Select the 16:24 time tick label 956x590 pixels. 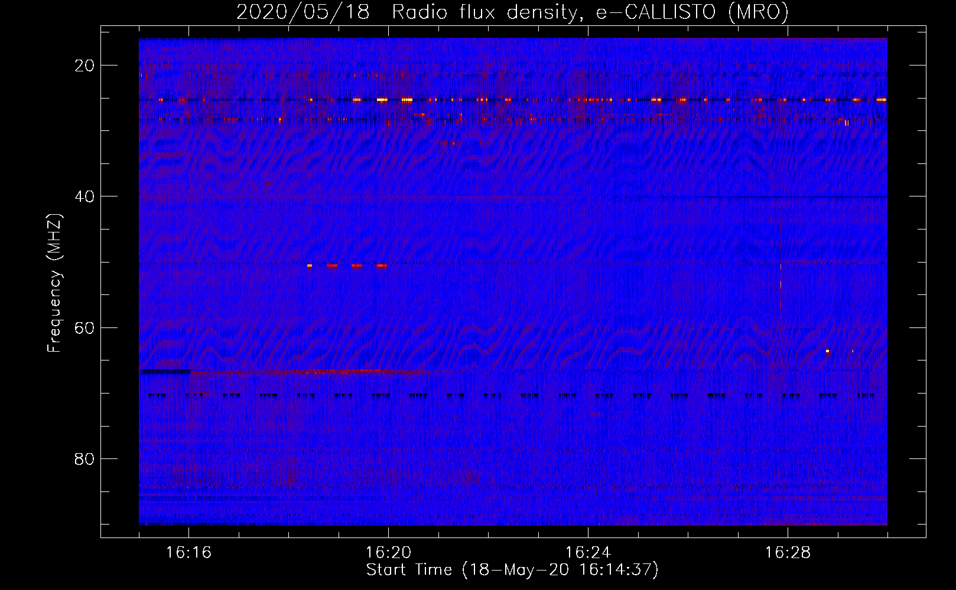point(588,552)
